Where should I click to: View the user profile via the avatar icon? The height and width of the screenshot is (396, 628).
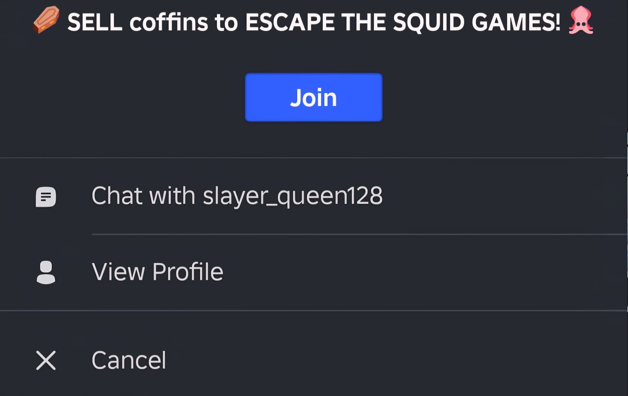(x=46, y=272)
